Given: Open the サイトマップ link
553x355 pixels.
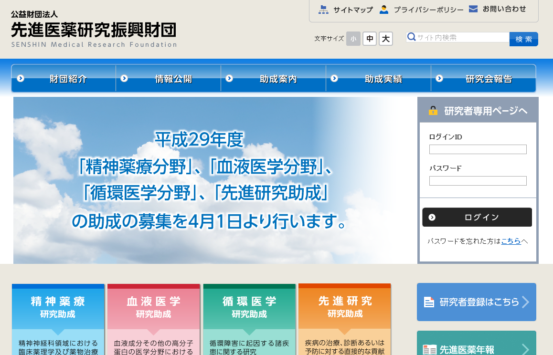Looking at the screenshot, I should 353,10.
